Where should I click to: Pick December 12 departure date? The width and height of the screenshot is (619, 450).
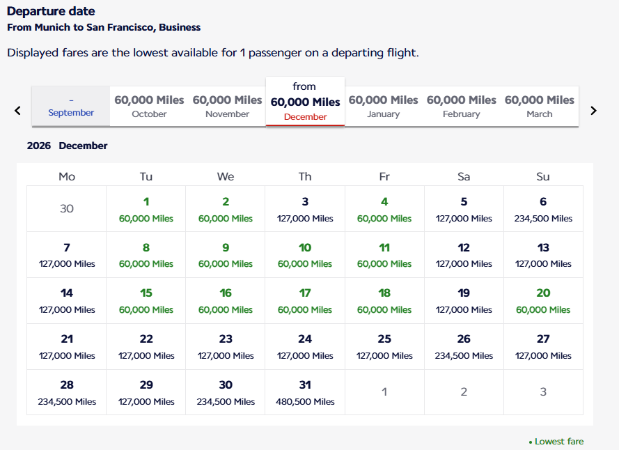point(464,255)
